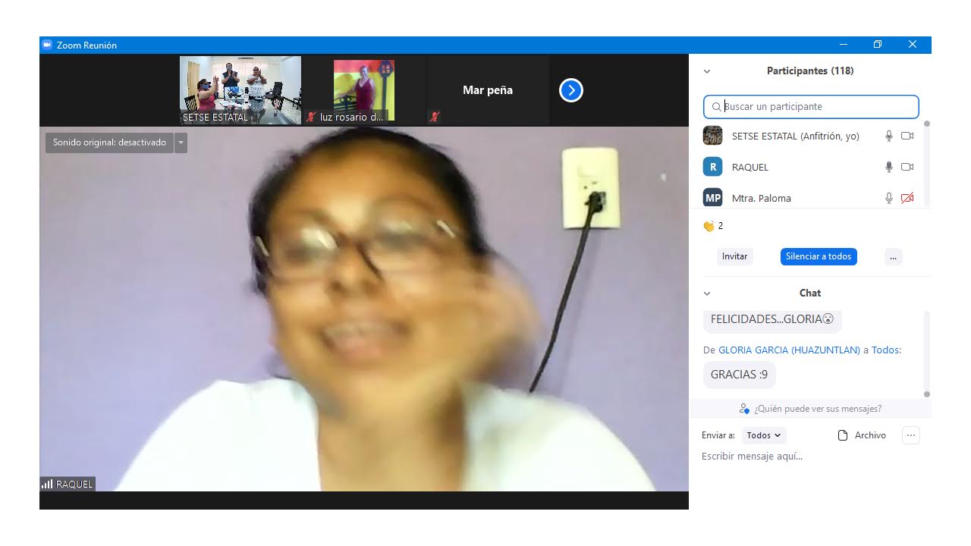
Task: Click the clapping hands reaction count
Action: pyautogui.click(x=713, y=226)
